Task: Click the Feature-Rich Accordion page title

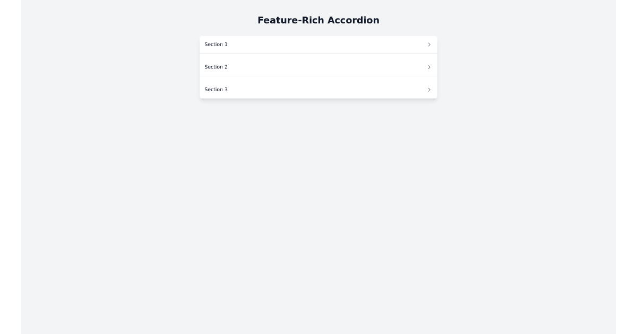Action: tap(318, 20)
